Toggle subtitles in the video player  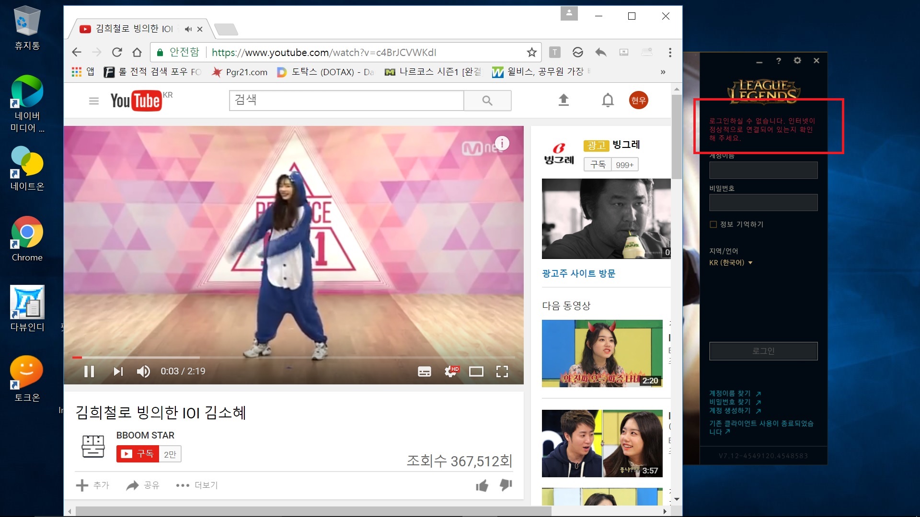[x=425, y=371]
